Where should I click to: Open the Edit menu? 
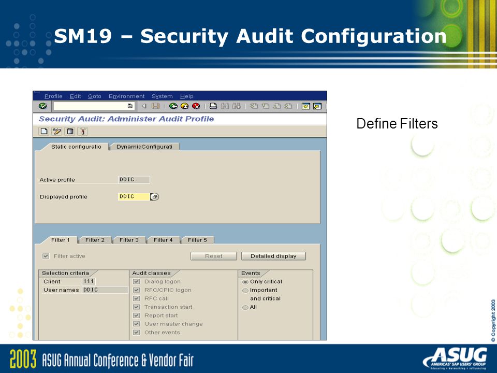(76, 96)
